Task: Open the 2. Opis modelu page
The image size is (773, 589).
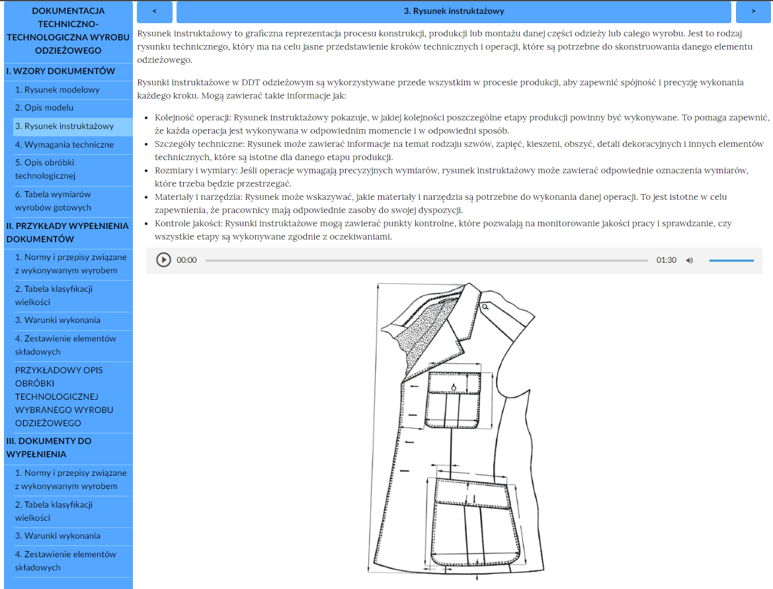Action: tap(44, 107)
